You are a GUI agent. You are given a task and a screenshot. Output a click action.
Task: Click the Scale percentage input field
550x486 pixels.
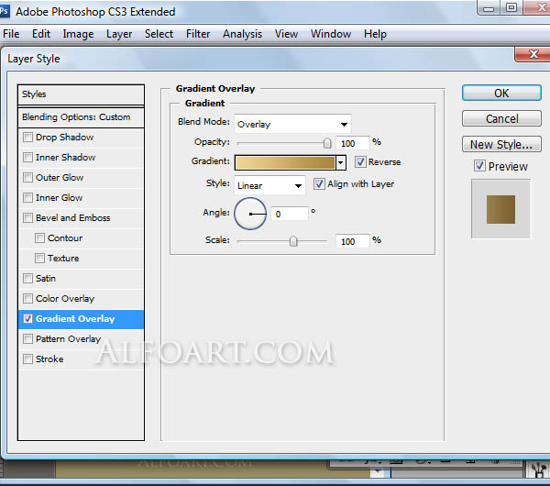coord(352,241)
